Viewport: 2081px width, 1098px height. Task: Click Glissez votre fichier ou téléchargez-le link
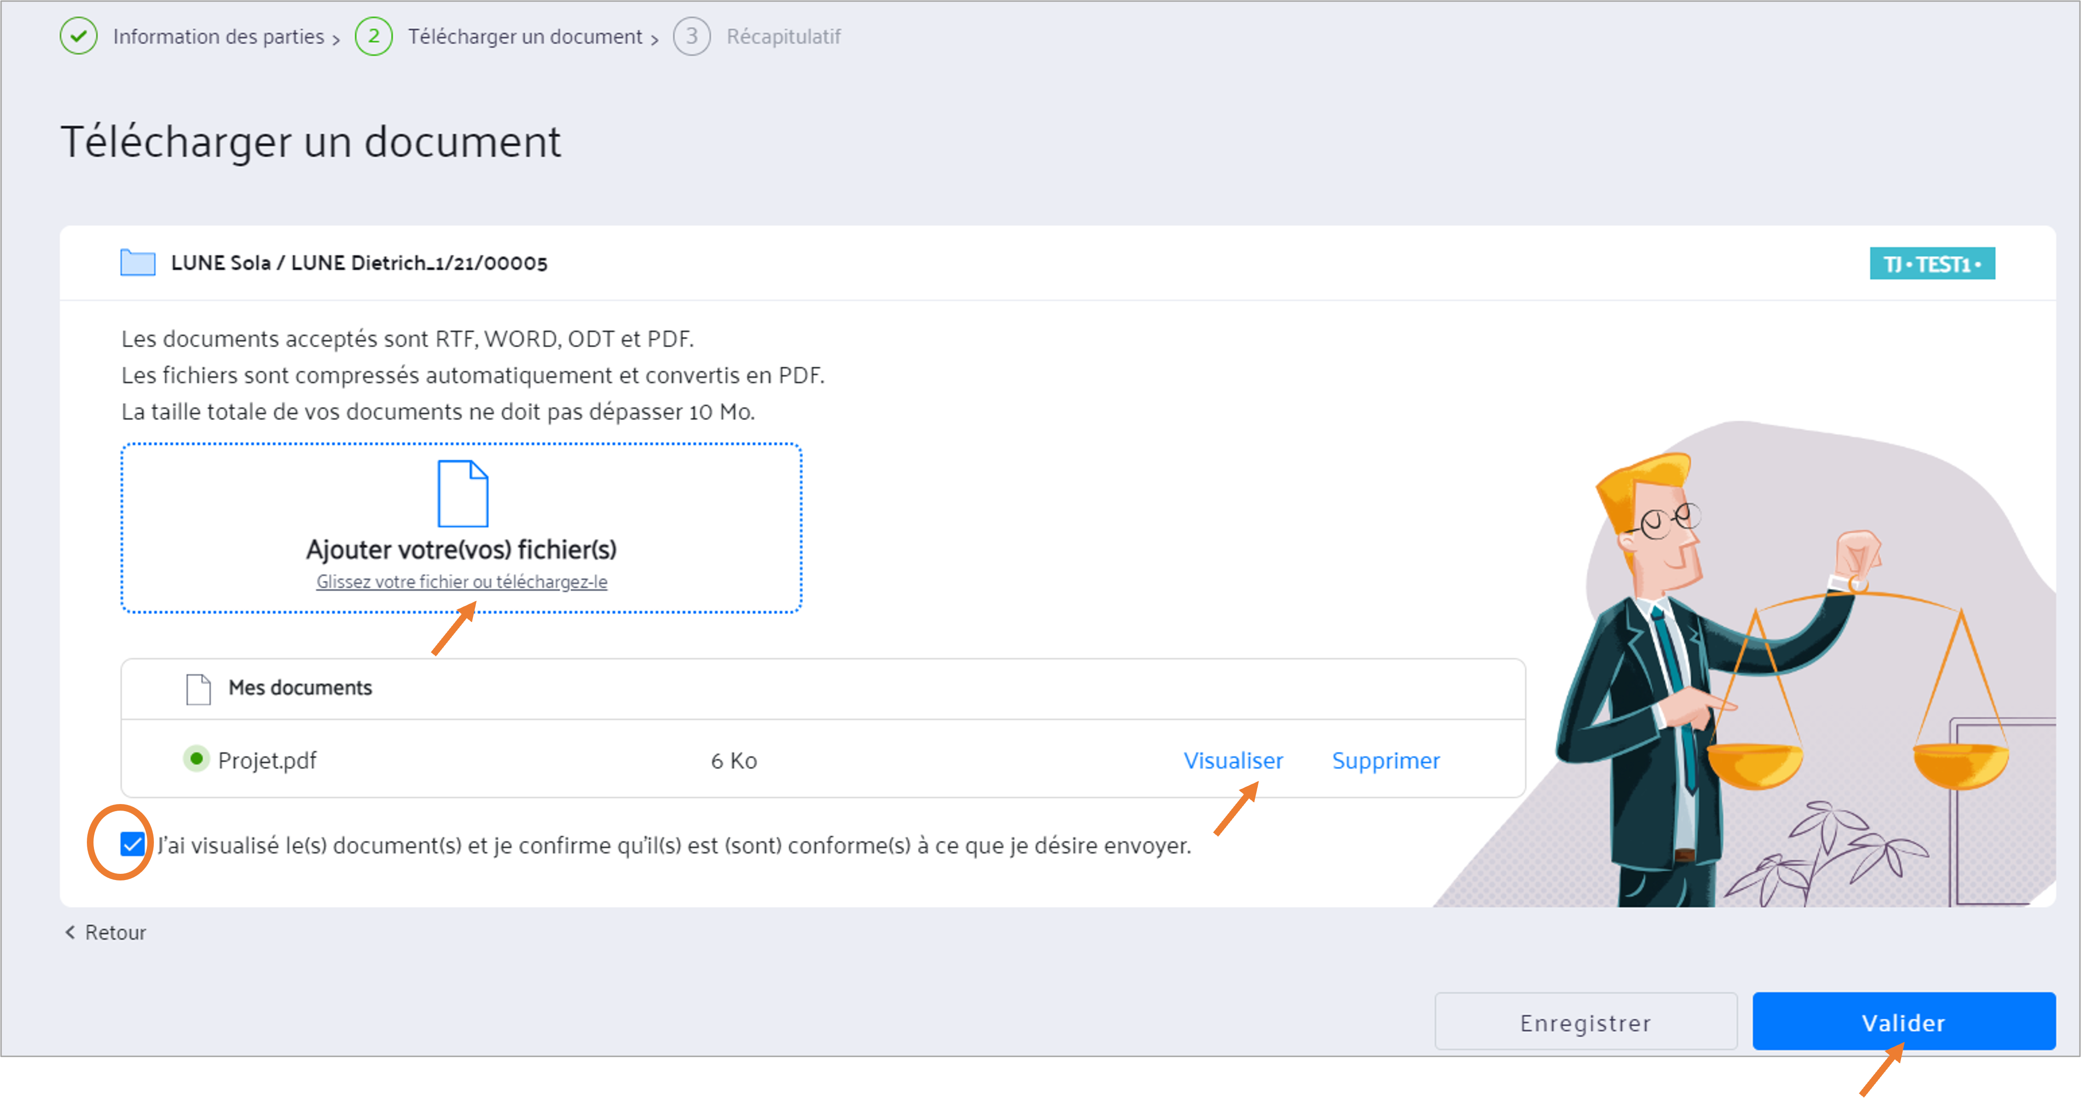pyautogui.click(x=461, y=581)
